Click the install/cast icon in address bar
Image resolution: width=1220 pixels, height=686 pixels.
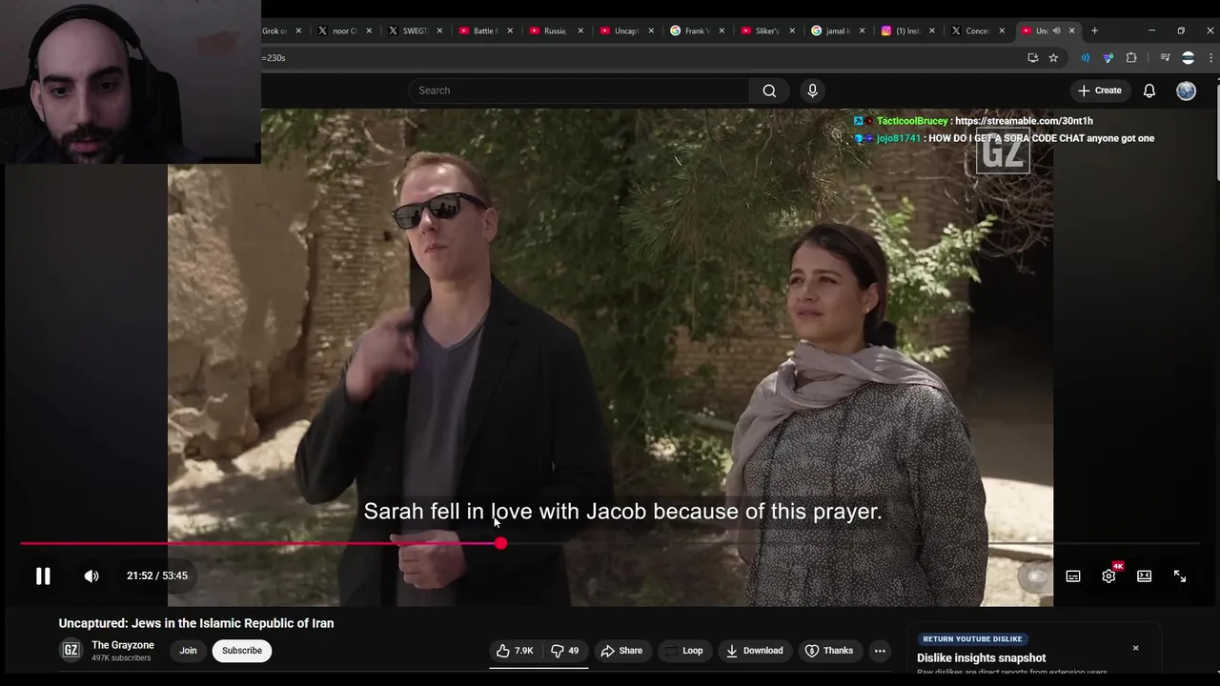(x=1032, y=58)
